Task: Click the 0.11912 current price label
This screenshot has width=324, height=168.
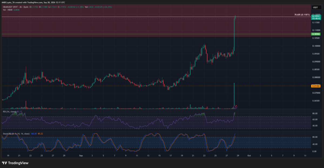Action: pos(315,16)
